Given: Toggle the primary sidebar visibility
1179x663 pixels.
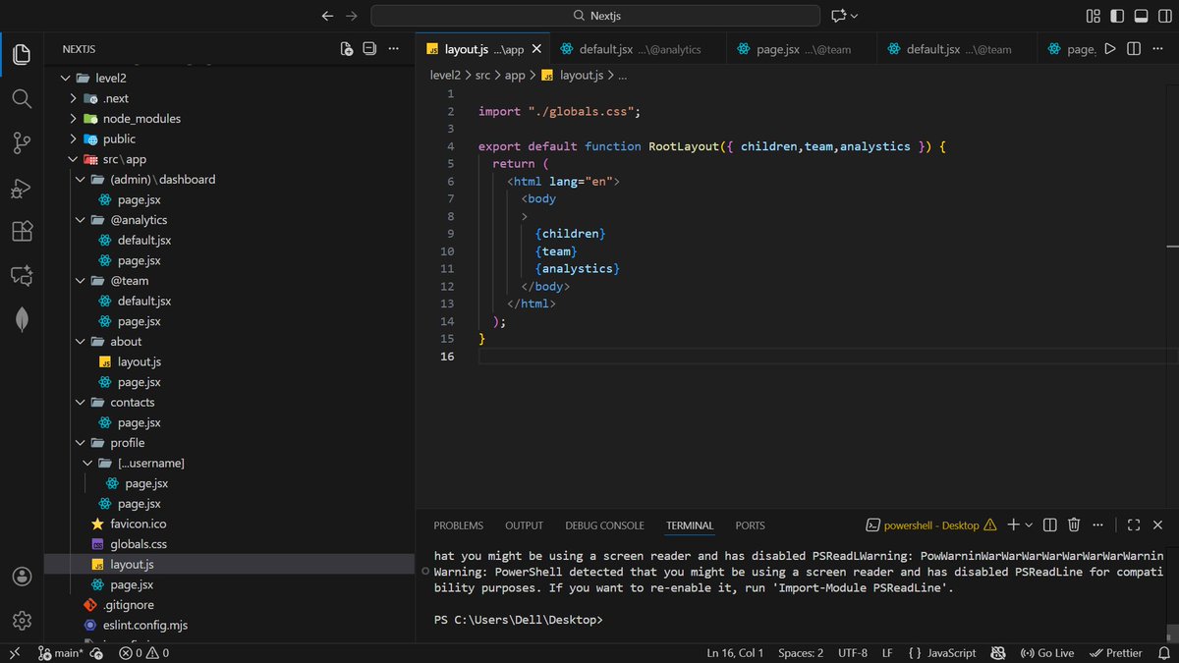Looking at the screenshot, I should point(1115,15).
